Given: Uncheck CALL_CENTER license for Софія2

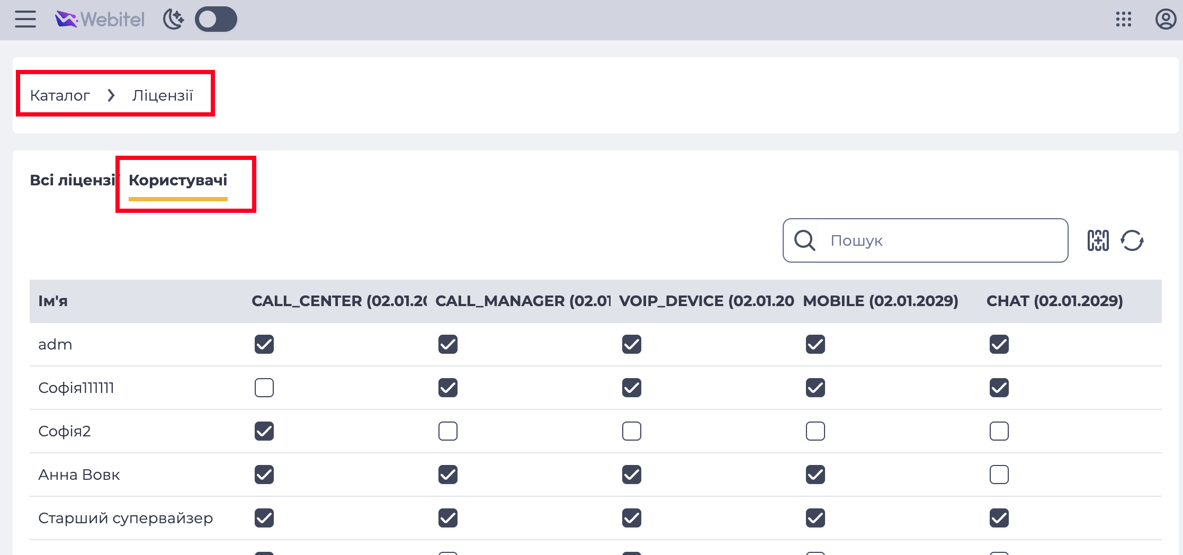Looking at the screenshot, I should (x=264, y=431).
